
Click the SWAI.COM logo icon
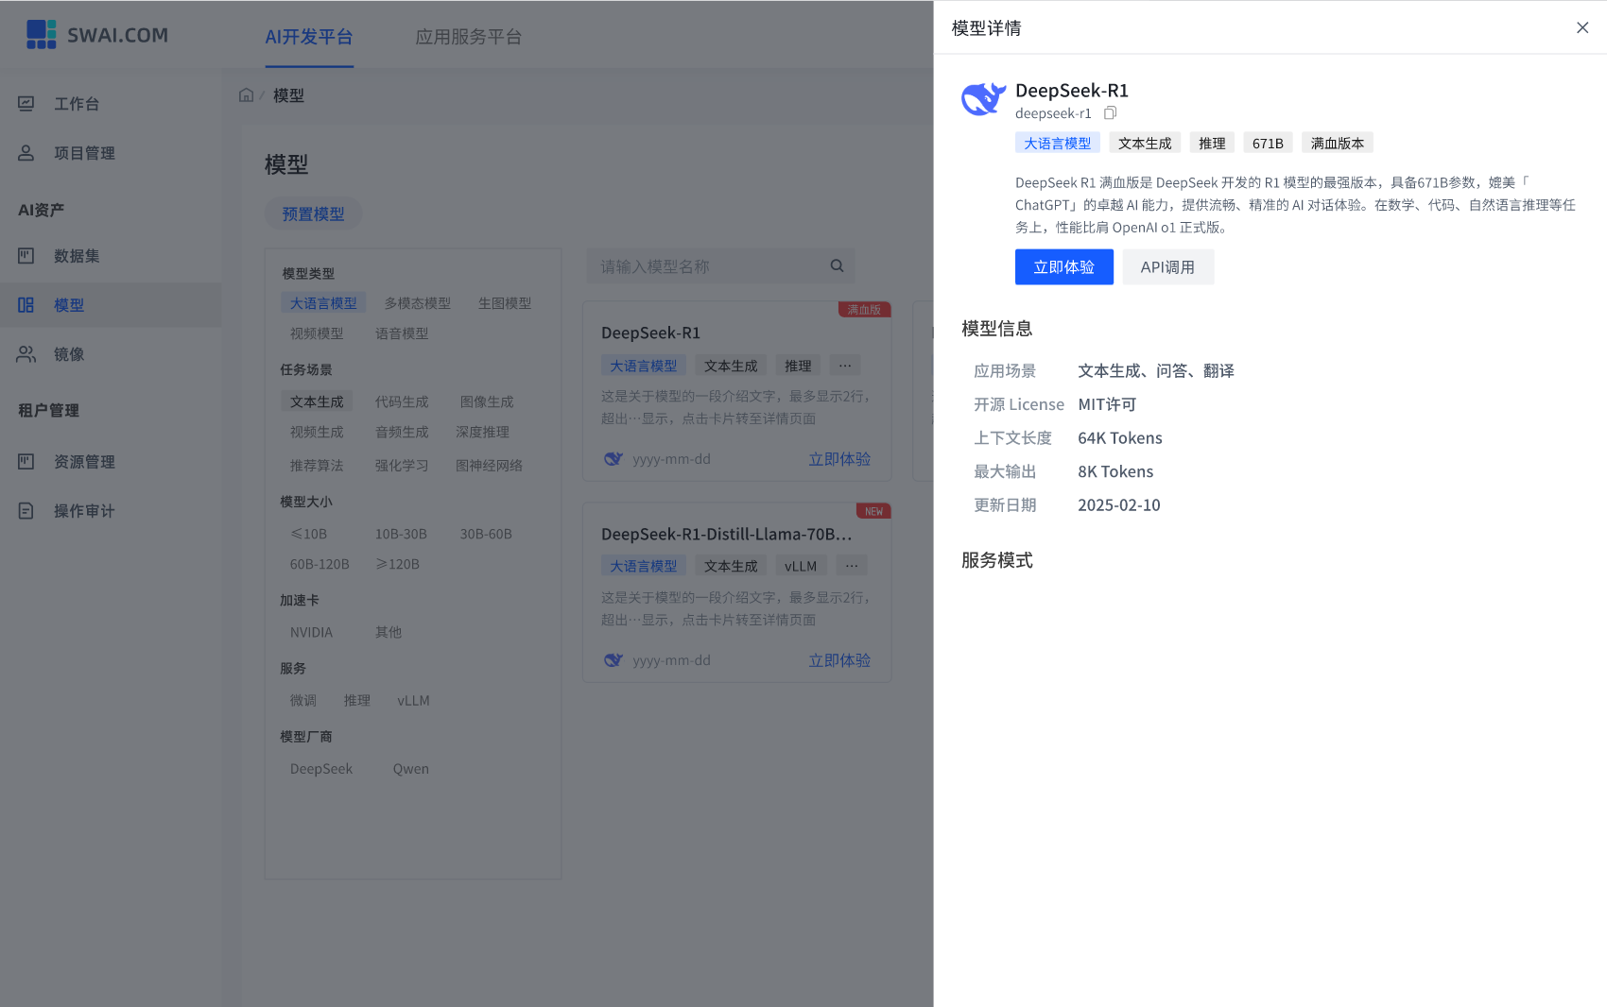click(x=42, y=34)
